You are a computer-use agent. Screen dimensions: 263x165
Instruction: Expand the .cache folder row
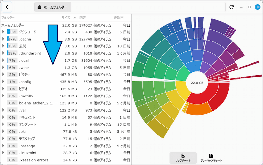3,39
